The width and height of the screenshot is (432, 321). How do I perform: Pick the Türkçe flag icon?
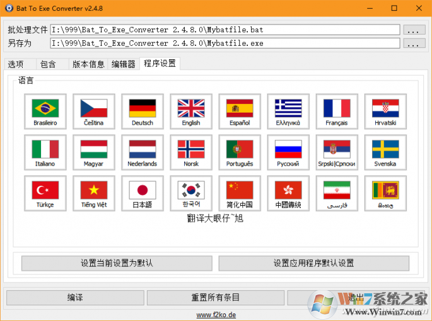[45, 193]
